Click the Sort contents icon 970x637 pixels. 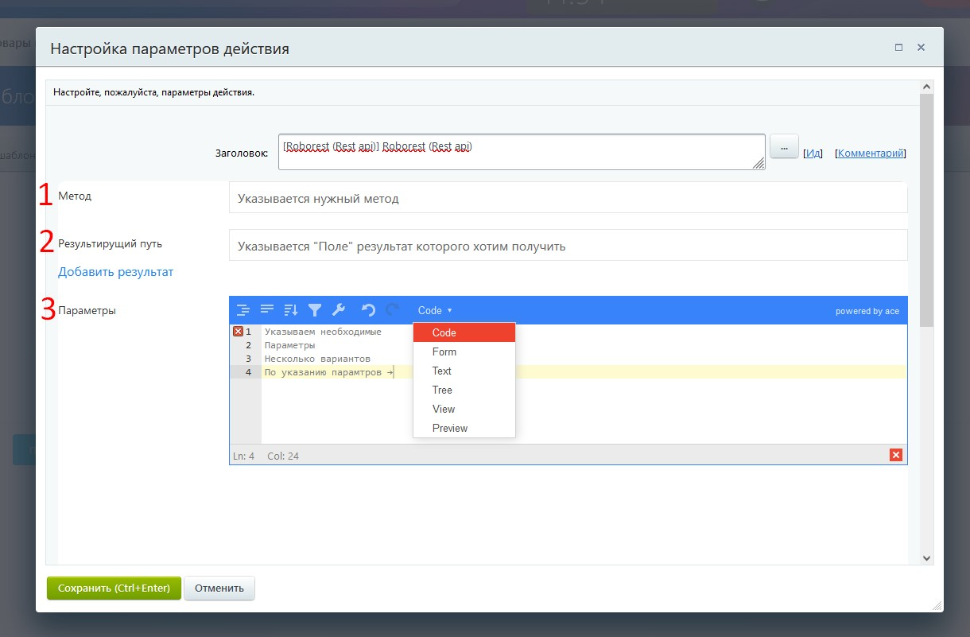(291, 310)
